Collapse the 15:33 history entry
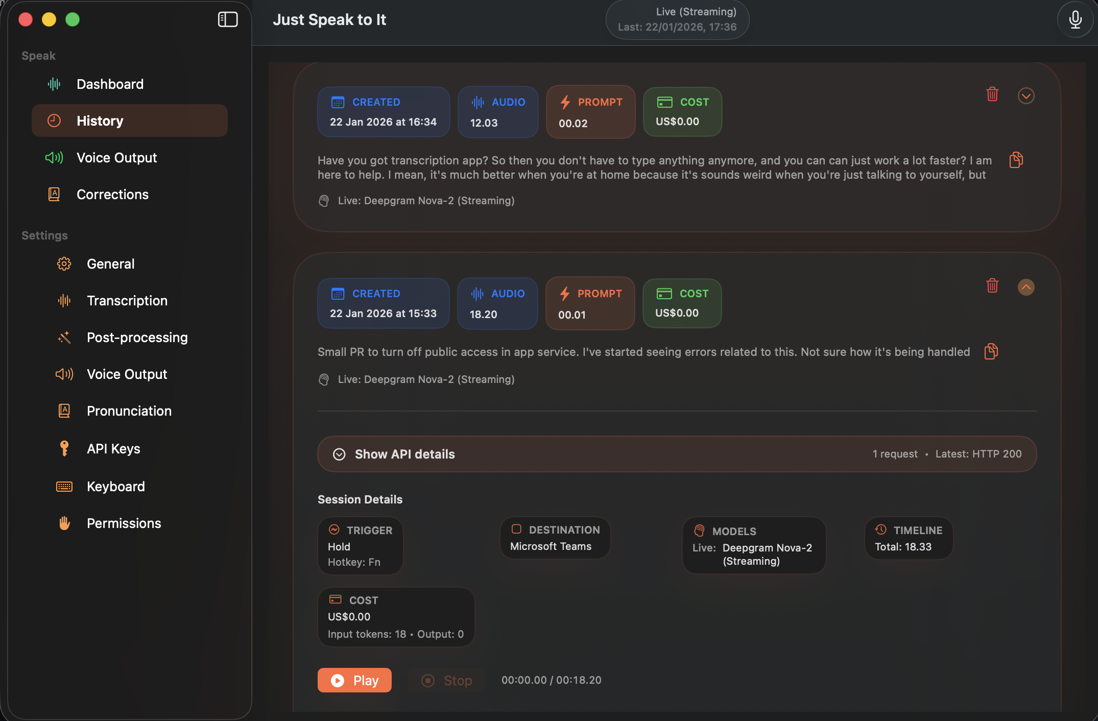Viewport: 1098px width, 721px height. (x=1025, y=287)
